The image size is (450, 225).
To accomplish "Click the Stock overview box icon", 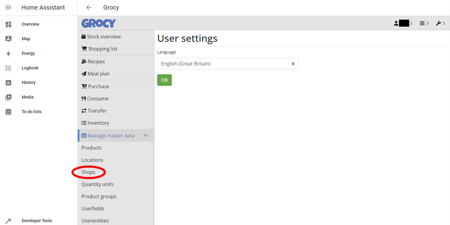I will click(84, 36).
